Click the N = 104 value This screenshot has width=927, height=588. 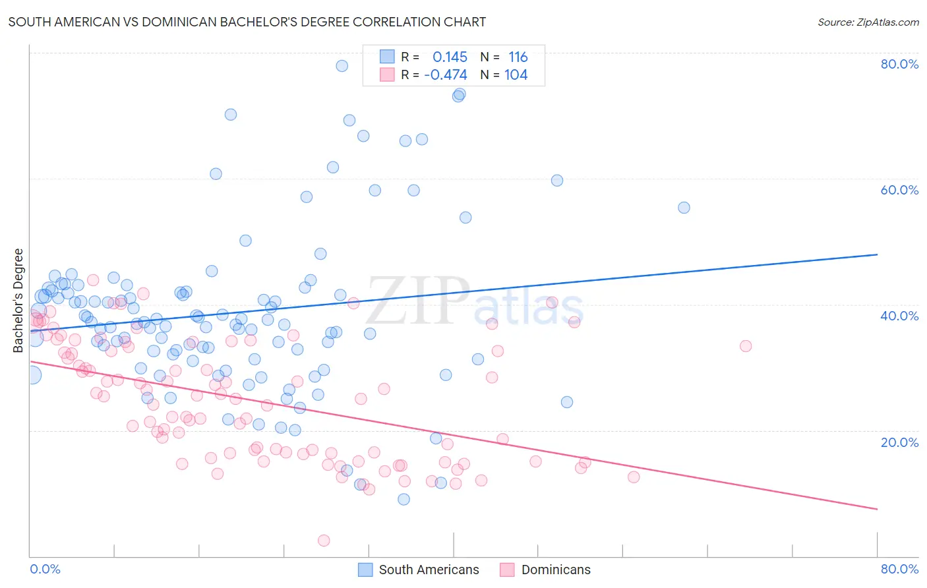point(504,74)
